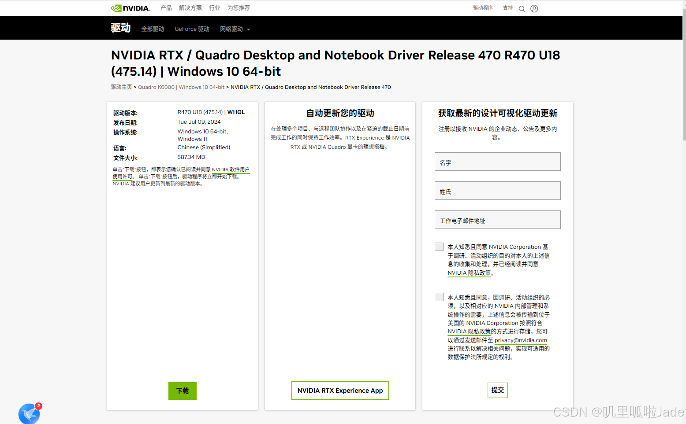The height and width of the screenshot is (424, 686).
Task: Open the 支持 link
Action: (x=508, y=8)
